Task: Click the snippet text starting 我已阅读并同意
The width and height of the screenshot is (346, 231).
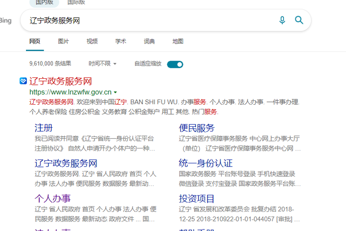Action: (x=95, y=144)
